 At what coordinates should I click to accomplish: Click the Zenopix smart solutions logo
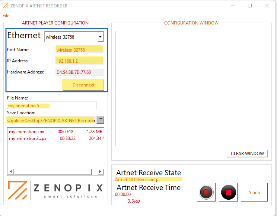(55, 190)
